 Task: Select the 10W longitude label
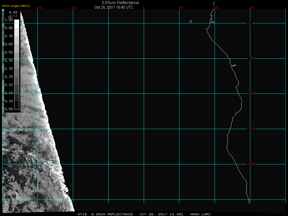point(73,8)
